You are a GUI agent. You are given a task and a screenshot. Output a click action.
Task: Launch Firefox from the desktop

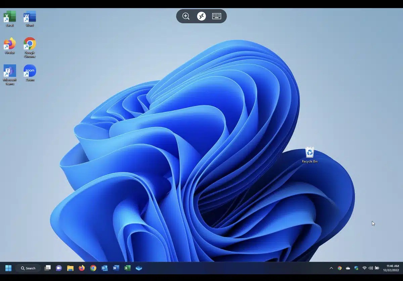point(9,45)
